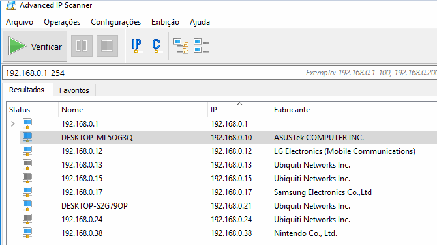Click the IP cell 192.168.0.21
This screenshot has width=437, height=245.
click(x=231, y=206)
